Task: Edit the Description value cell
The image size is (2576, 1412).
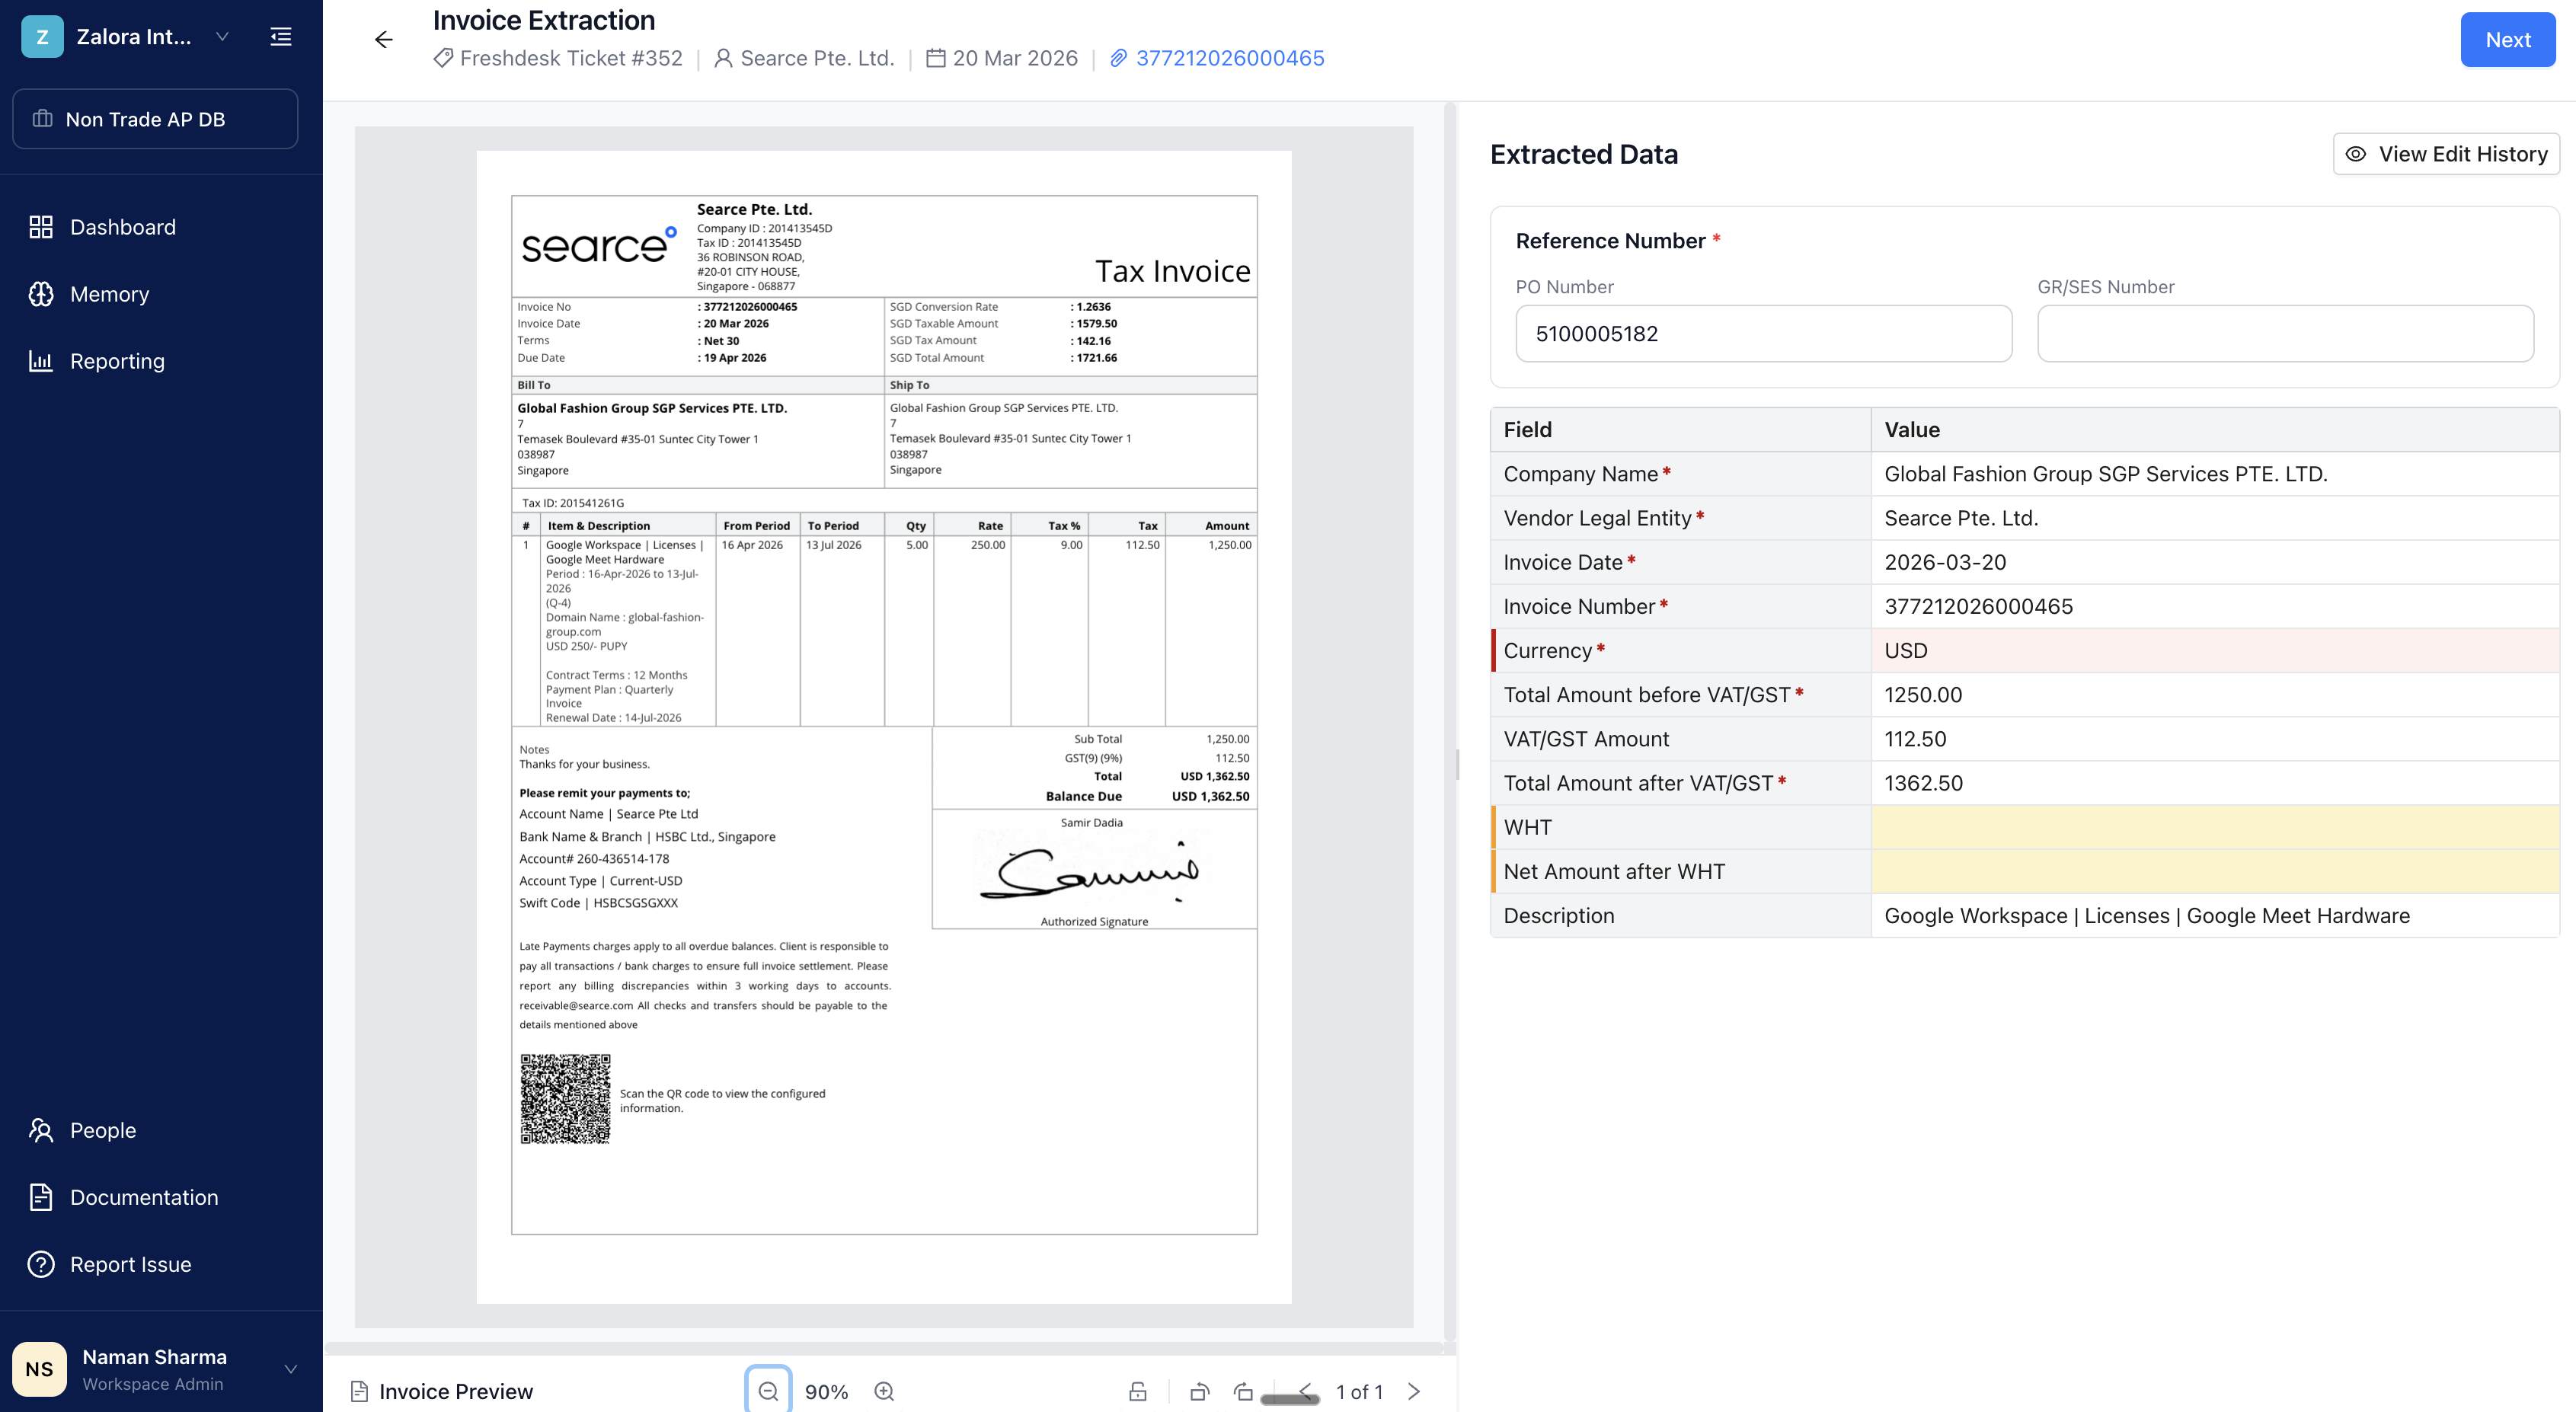Action: click(2214, 915)
